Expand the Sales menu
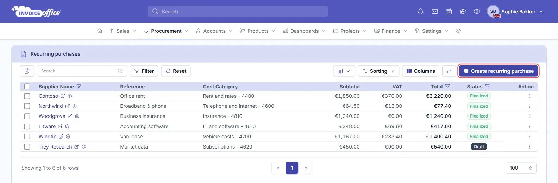Viewport: 558px width, 183px height. 123,31
